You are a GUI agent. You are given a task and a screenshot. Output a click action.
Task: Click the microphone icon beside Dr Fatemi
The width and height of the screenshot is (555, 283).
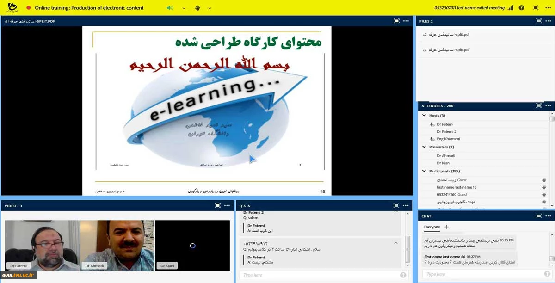432,124
